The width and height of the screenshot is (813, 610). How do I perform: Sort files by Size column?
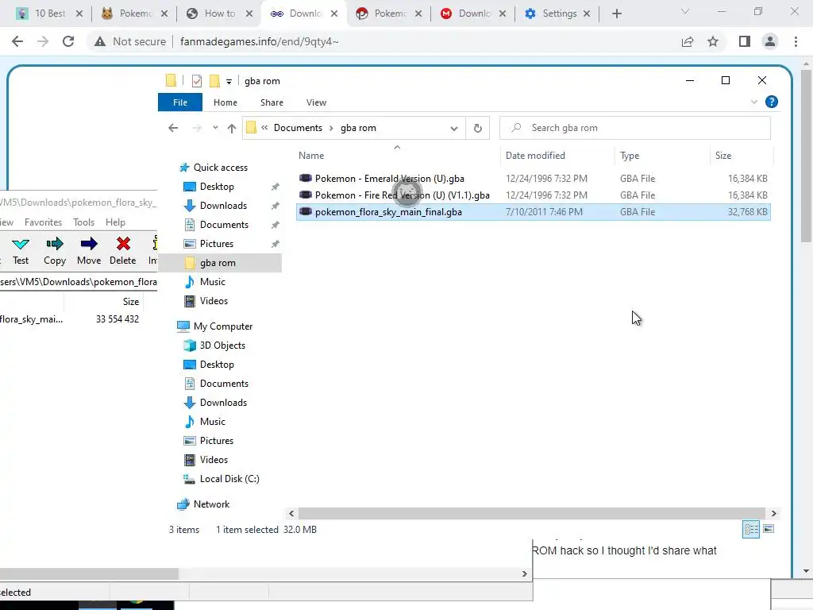coord(722,156)
